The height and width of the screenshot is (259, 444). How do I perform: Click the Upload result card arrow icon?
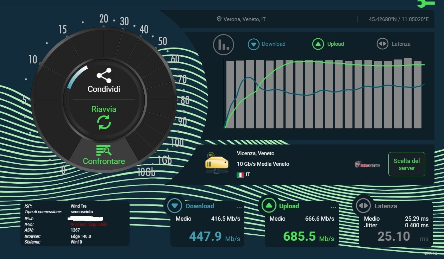pyautogui.click(x=269, y=206)
